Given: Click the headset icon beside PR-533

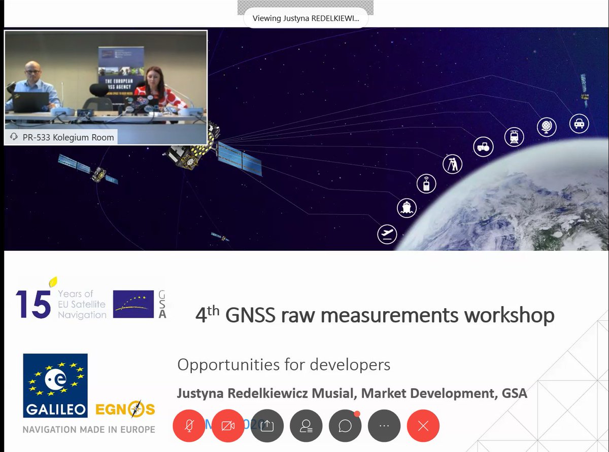Looking at the screenshot, I should coord(14,137).
